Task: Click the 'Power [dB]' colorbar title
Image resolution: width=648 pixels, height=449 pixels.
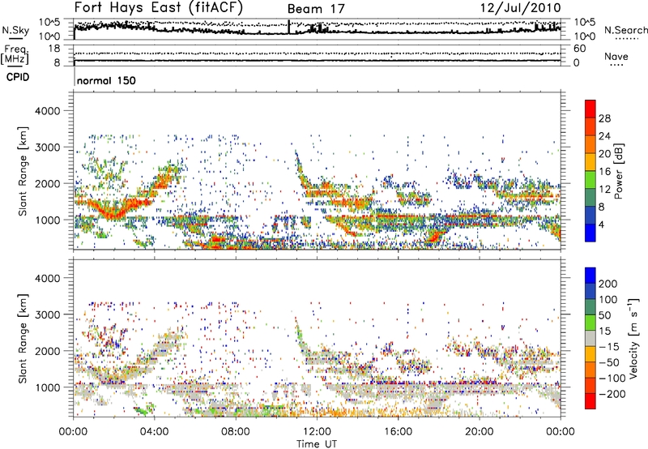Action: coord(619,171)
